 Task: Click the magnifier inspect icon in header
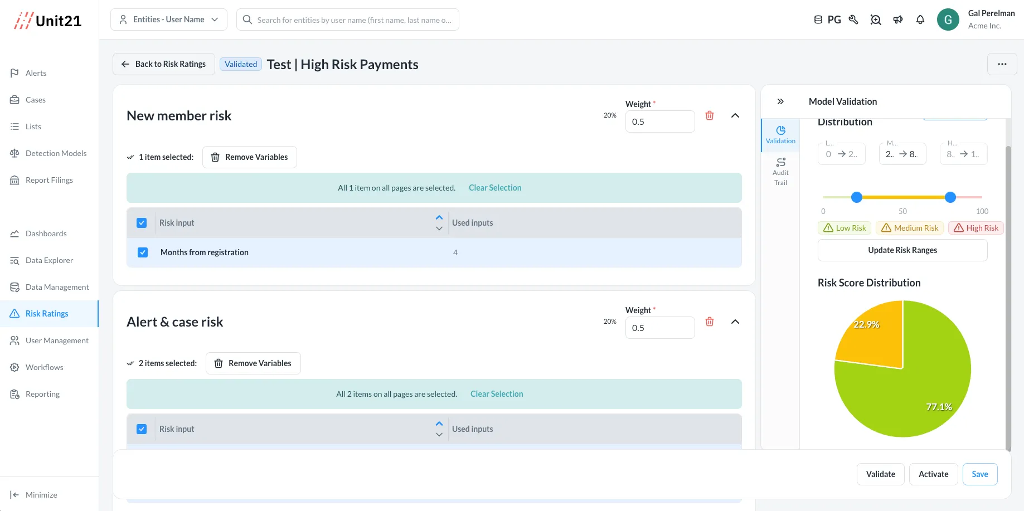pos(876,20)
